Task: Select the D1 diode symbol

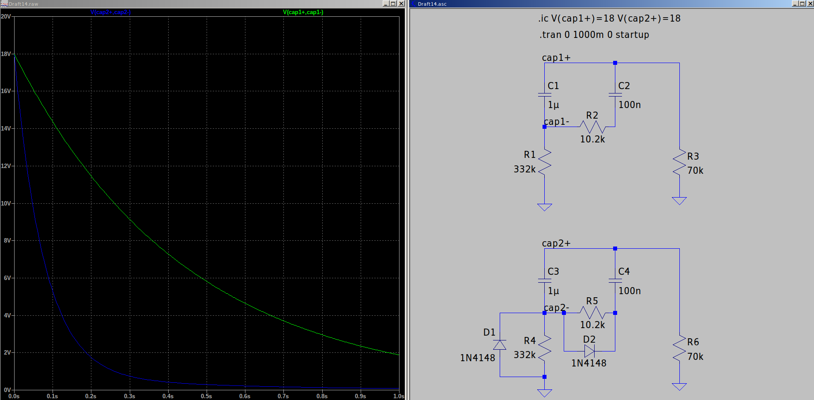Action: (500, 345)
